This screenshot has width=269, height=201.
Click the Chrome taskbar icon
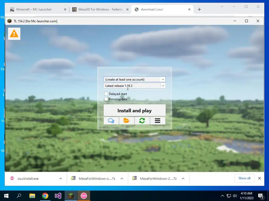coord(45,196)
